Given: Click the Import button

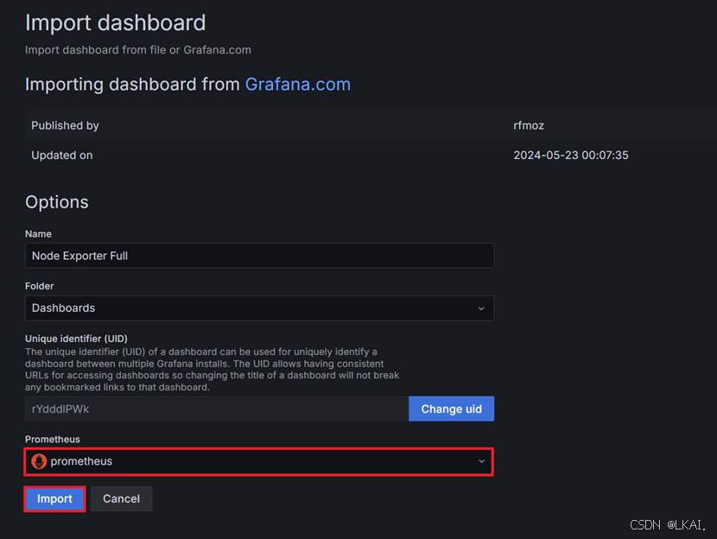Looking at the screenshot, I should [x=54, y=498].
